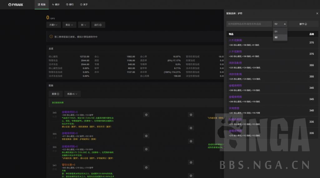Click first gear icon in 雪饮长歌+6 row
Viewport: 320px width, 178px height.
146,168
